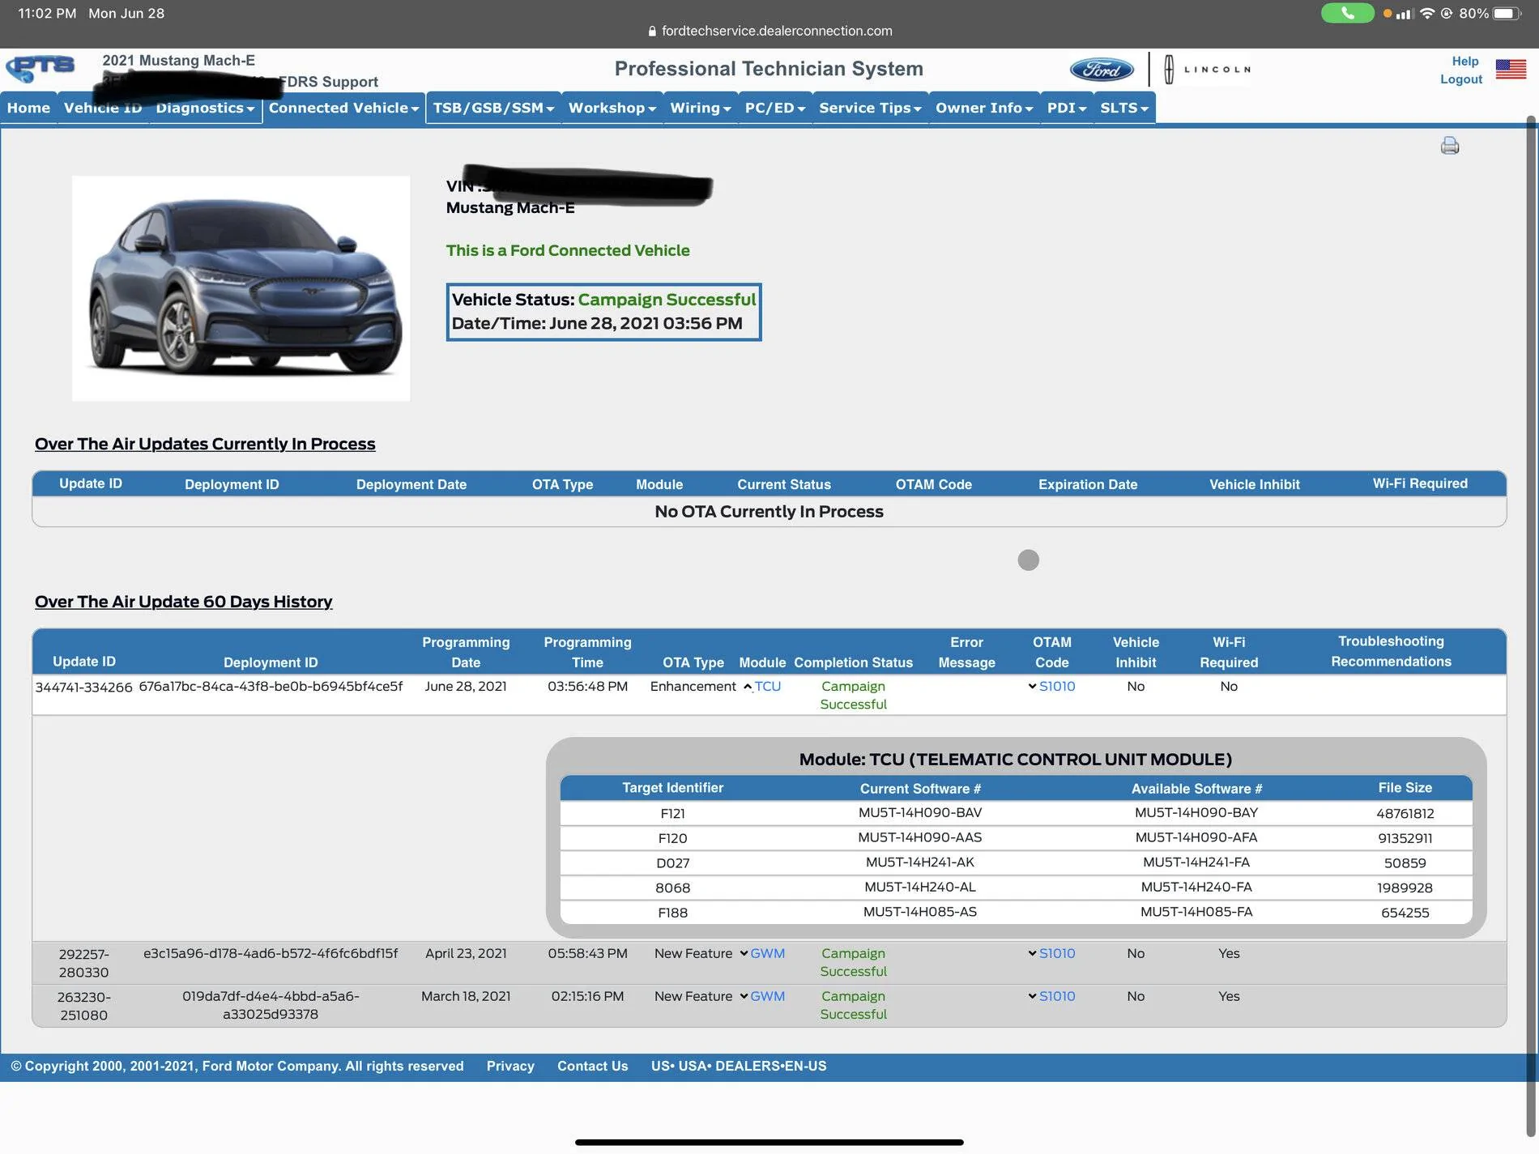Click the Expiration Date column header
Screen dimensions: 1539x1154
(x=1088, y=484)
